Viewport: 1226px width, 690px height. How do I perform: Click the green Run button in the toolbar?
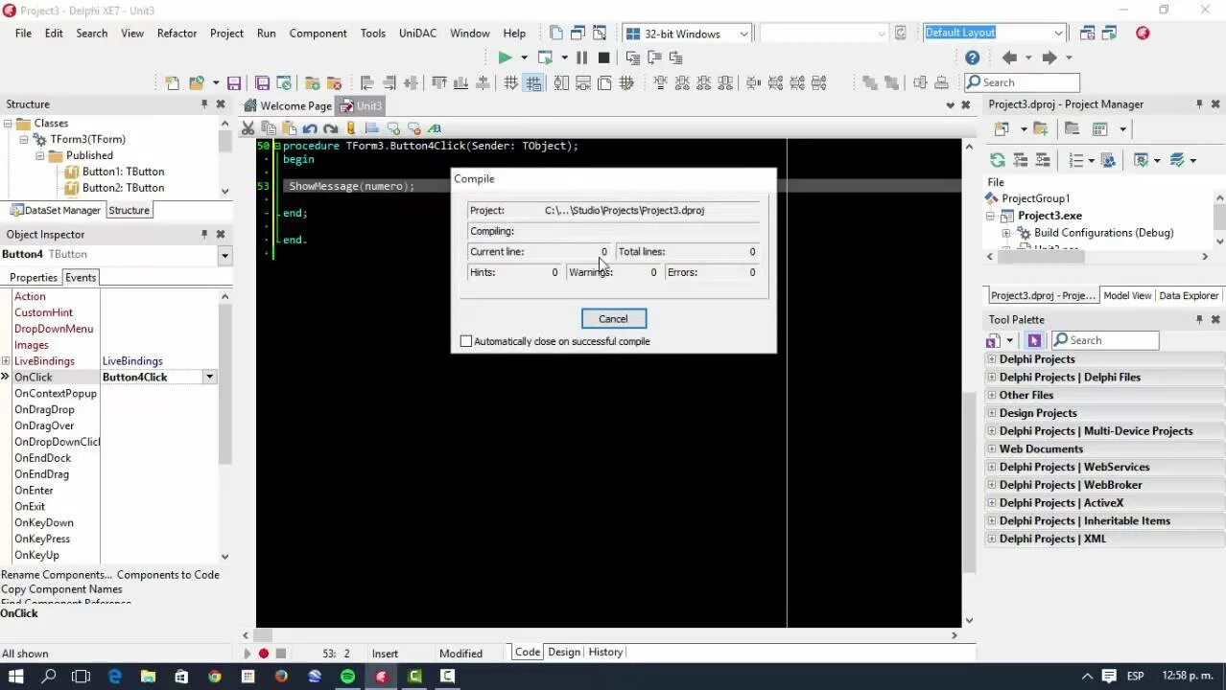tap(505, 57)
